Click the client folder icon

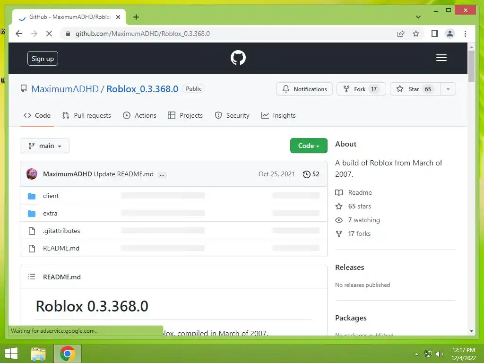(x=32, y=196)
